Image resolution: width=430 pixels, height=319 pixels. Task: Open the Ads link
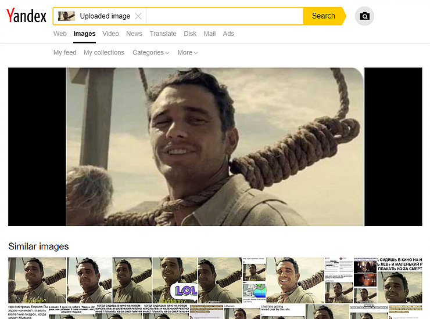point(228,34)
